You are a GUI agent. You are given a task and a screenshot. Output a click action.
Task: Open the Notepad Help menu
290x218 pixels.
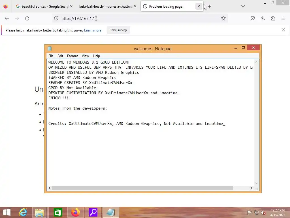click(96, 56)
